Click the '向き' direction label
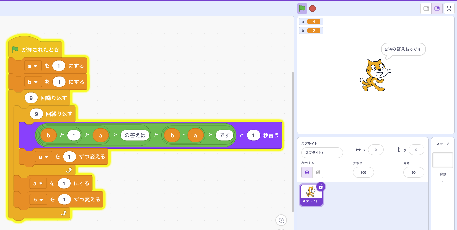 click(407, 163)
